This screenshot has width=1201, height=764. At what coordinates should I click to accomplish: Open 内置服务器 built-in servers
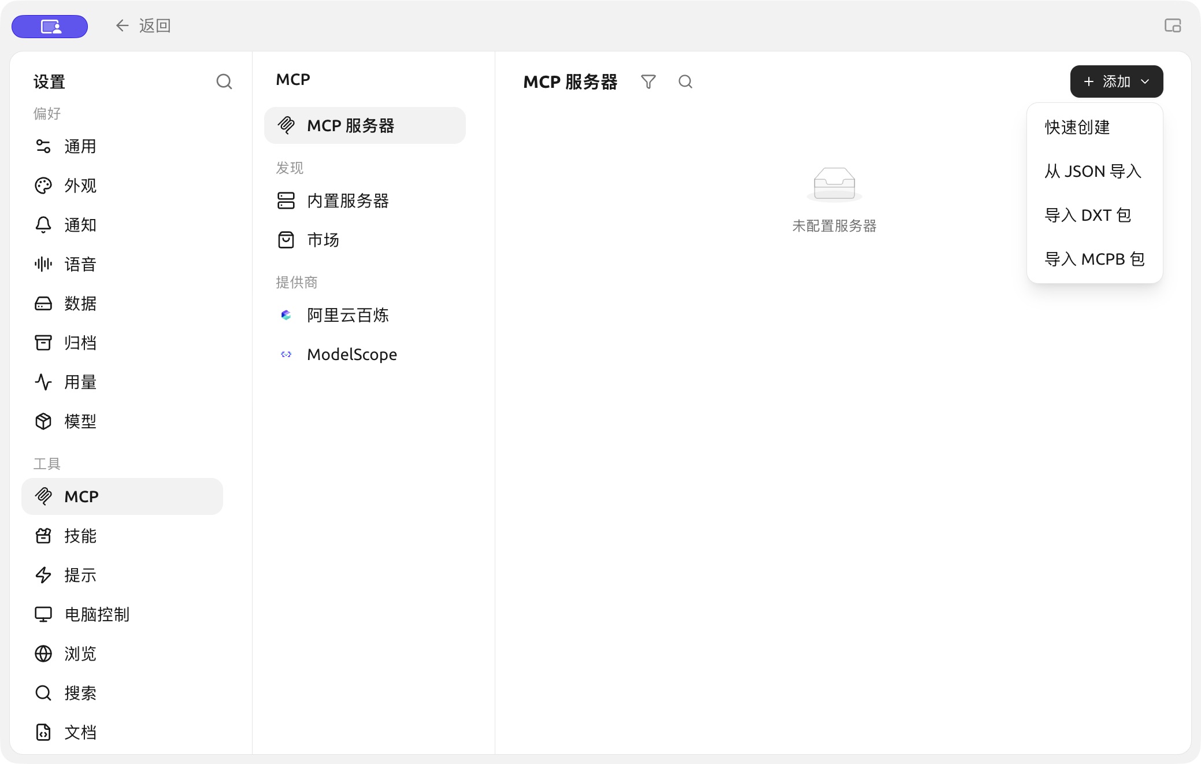point(365,201)
